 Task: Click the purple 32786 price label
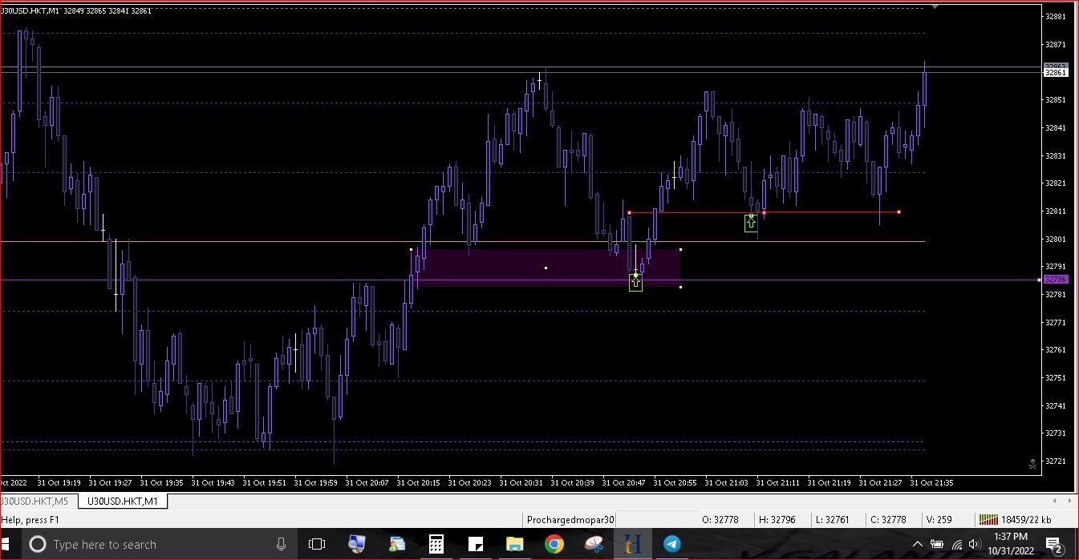tap(1056, 280)
